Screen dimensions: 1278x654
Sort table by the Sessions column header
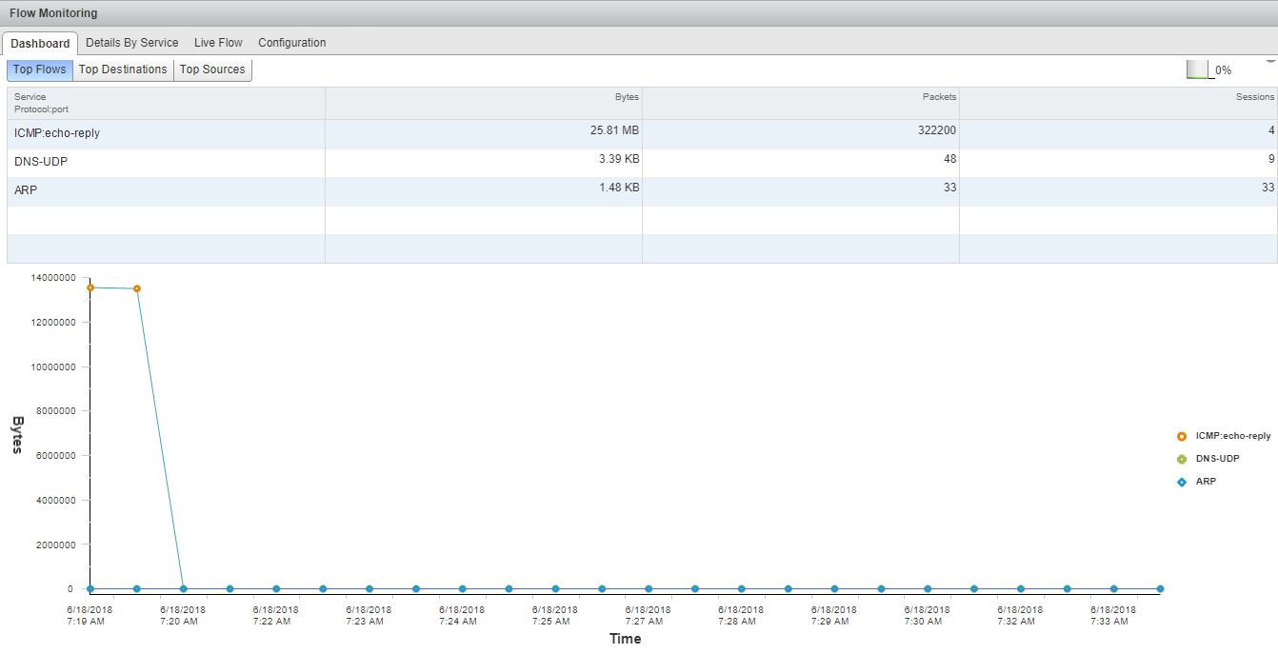click(1254, 97)
